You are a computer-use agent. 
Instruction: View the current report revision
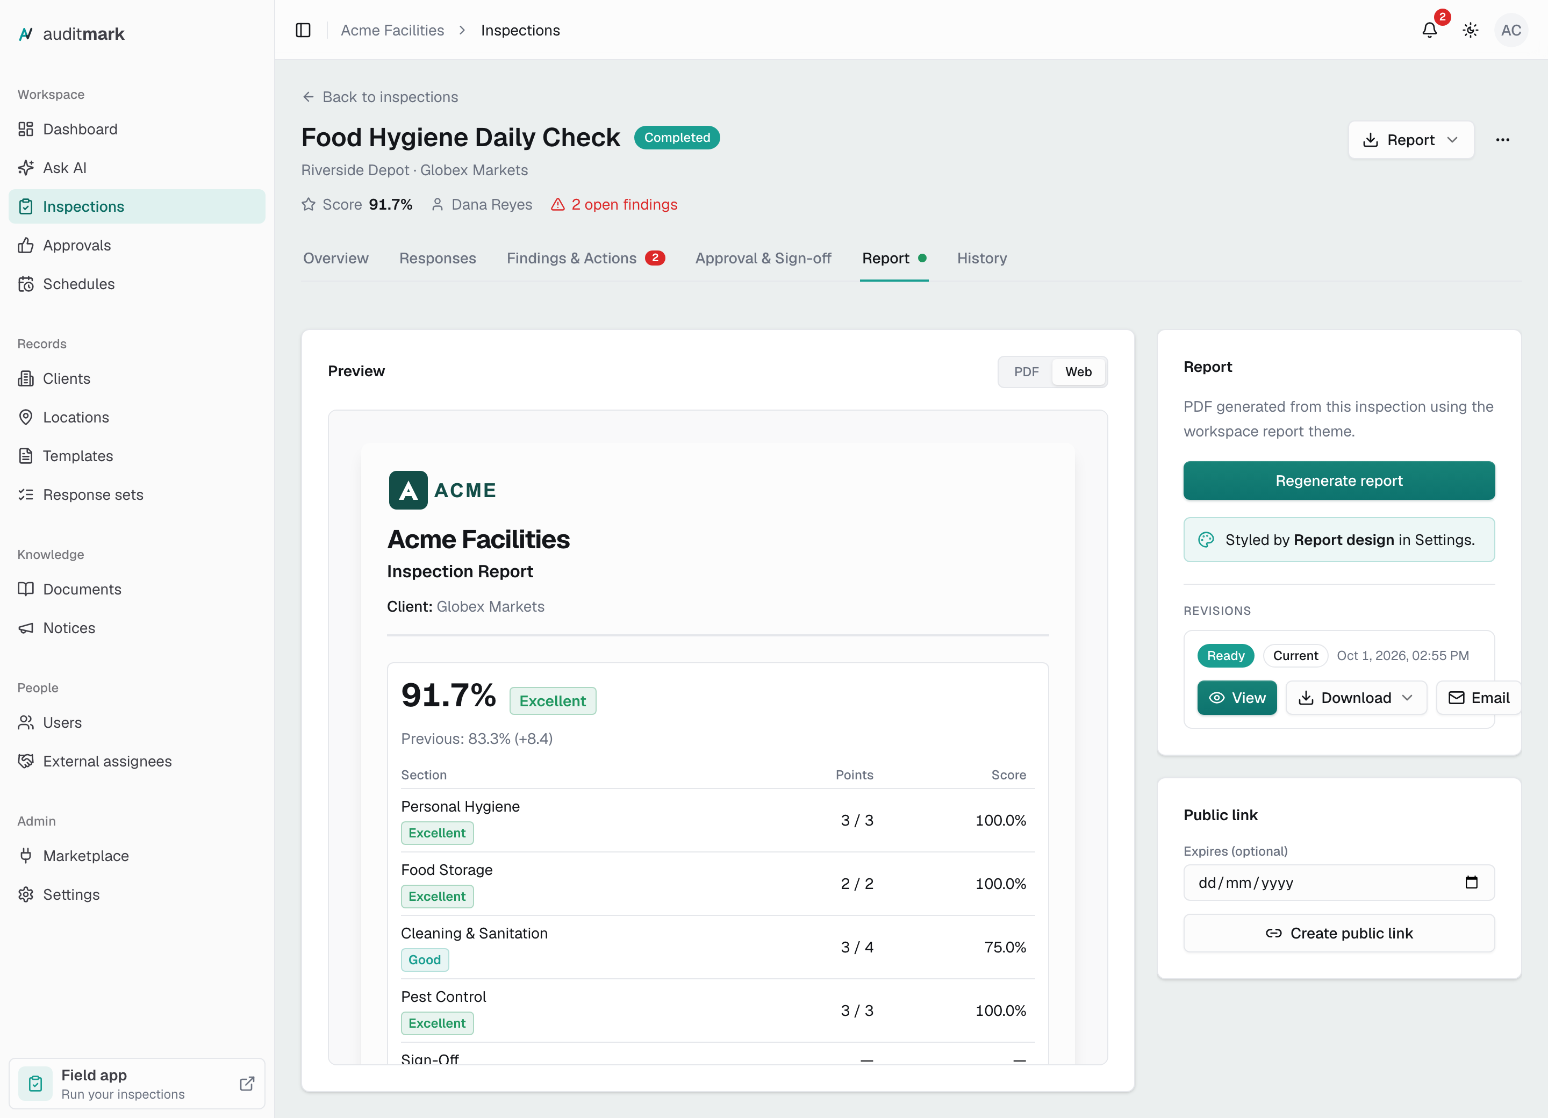[x=1237, y=698]
